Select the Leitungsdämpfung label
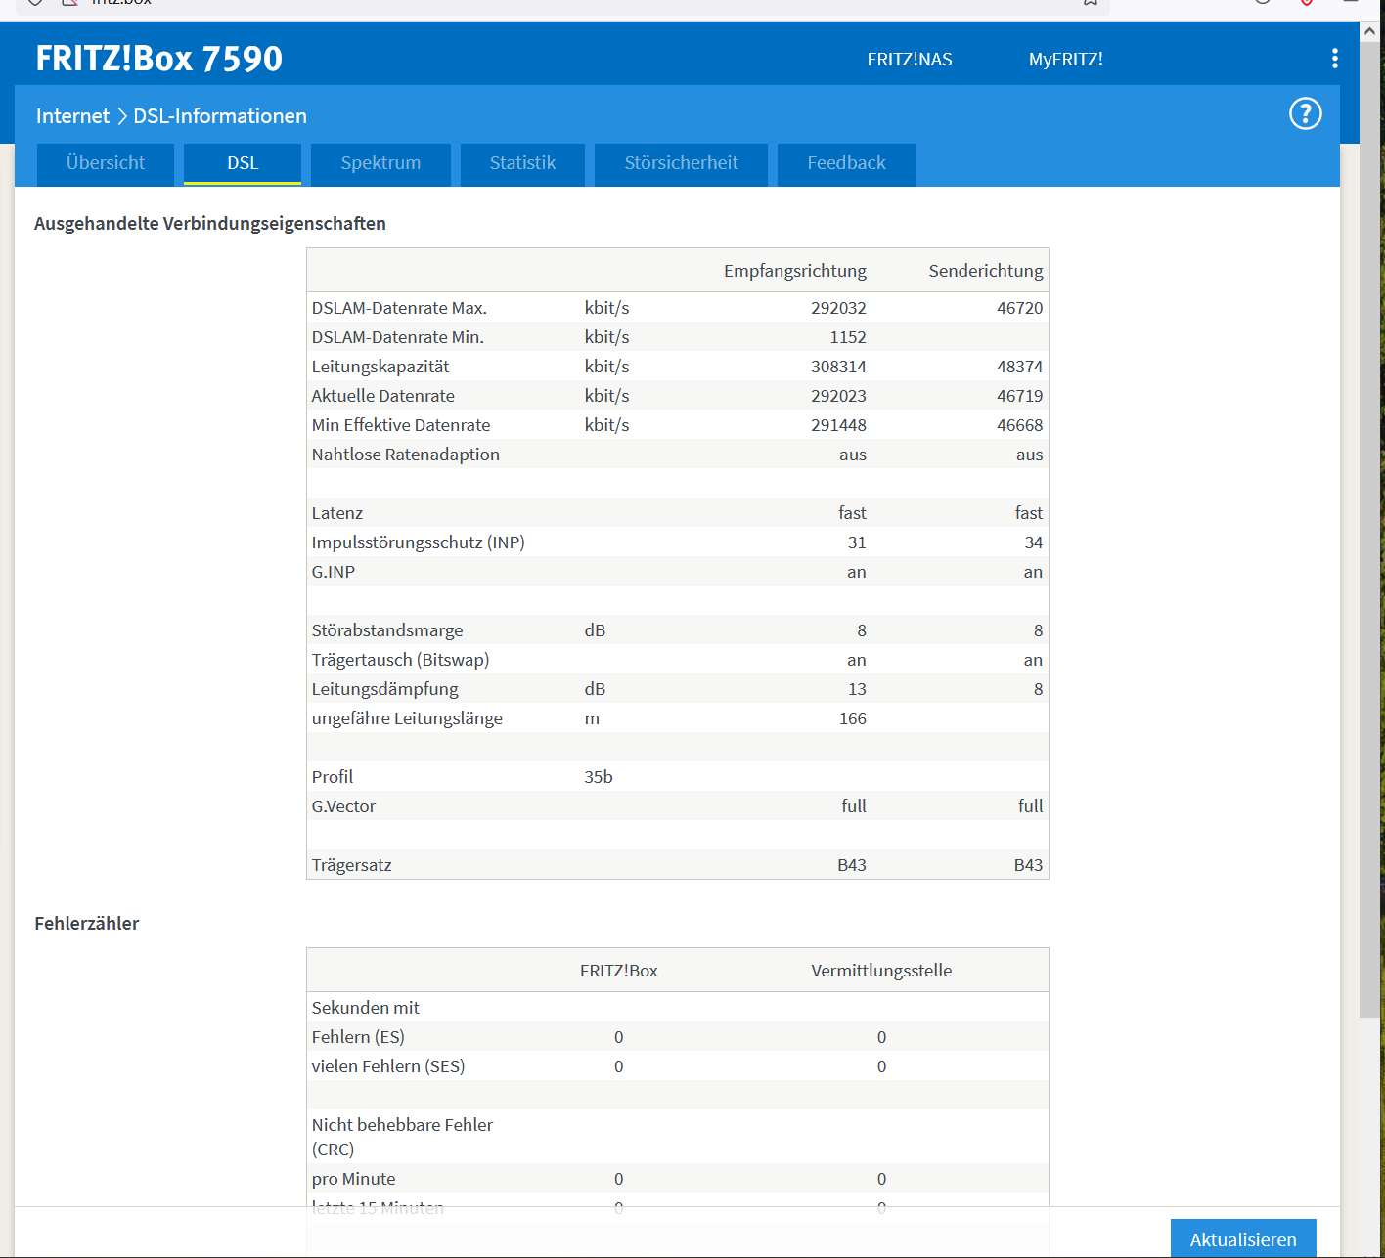The image size is (1385, 1258). coord(385,689)
